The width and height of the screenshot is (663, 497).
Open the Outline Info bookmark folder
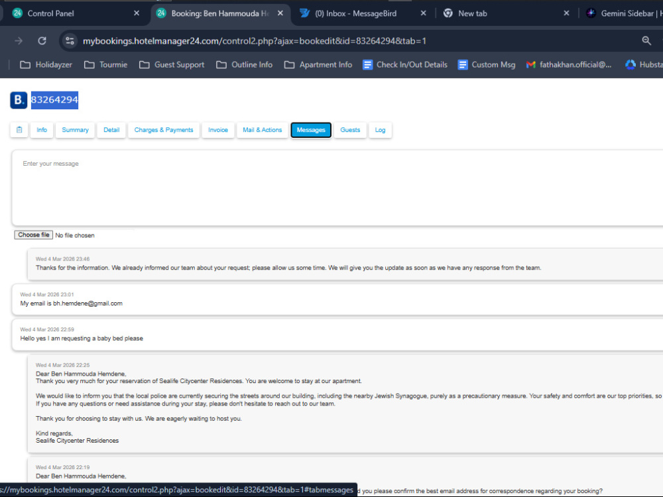(245, 65)
